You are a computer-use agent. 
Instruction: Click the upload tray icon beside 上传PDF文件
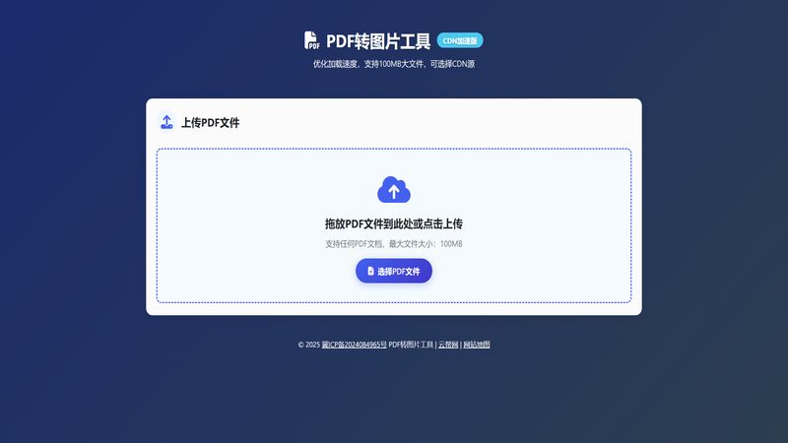[166, 123]
